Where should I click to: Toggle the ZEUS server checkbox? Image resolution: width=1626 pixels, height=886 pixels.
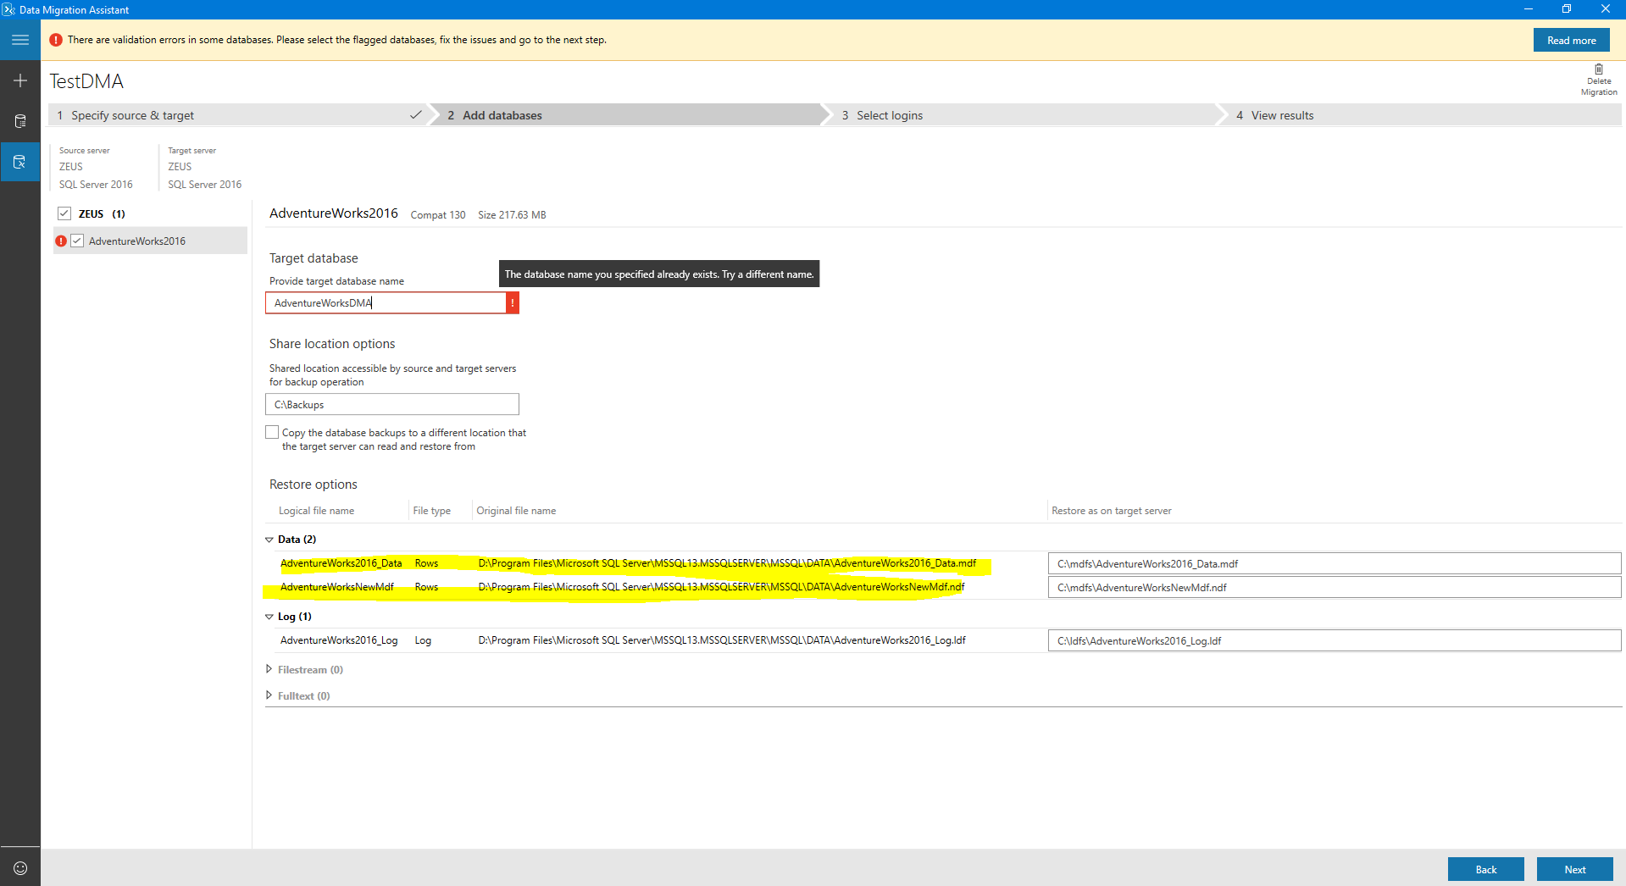(64, 213)
